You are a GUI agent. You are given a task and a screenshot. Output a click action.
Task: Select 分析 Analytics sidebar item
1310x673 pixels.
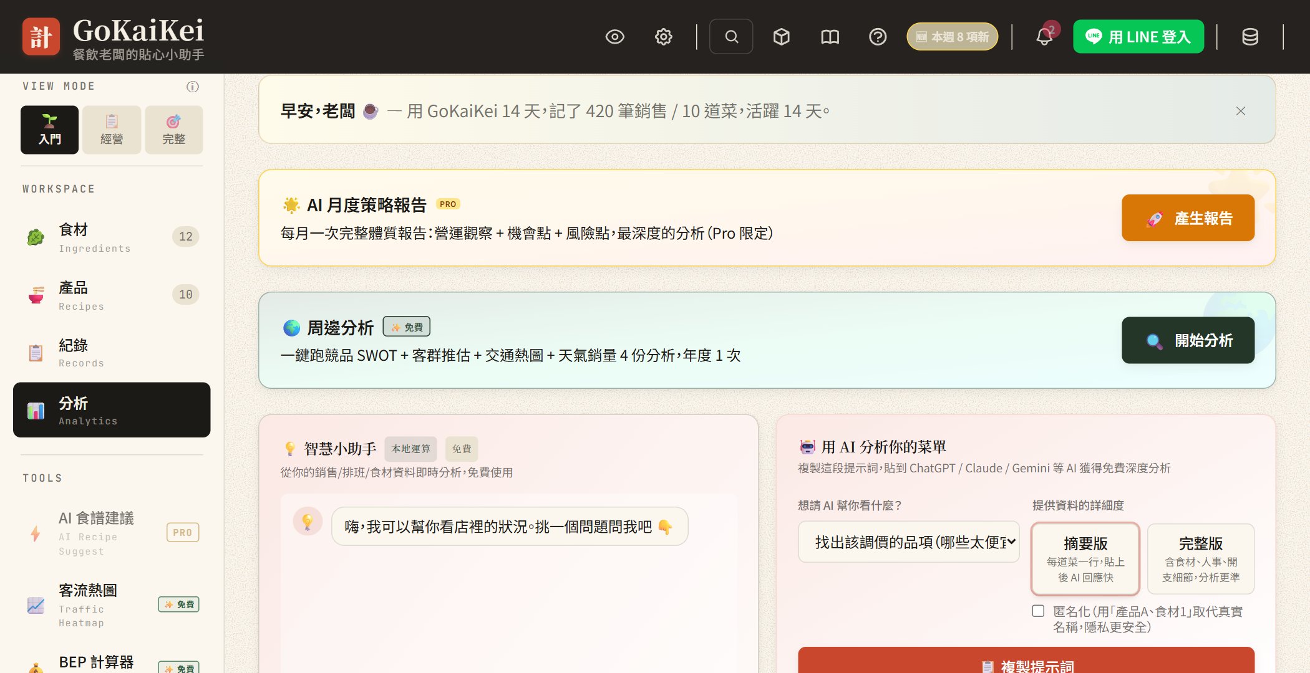pyautogui.click(x=112, y=410)
